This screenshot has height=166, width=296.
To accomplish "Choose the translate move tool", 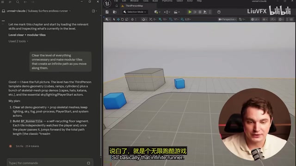I will pyautogui.click(x=118, y=19).
